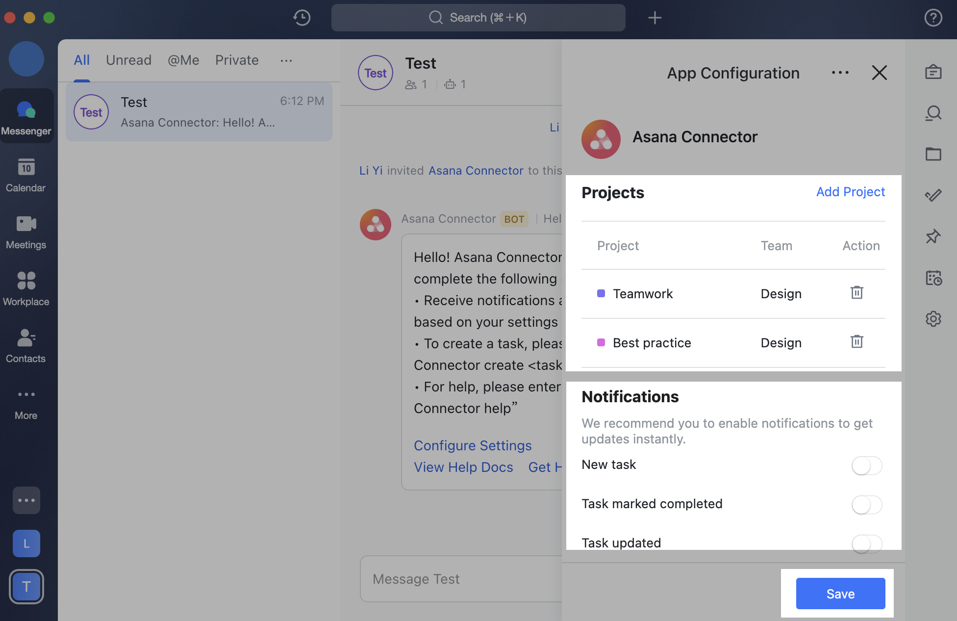
Task: Open the folder icon in right rail
Action: click(933, 154)
